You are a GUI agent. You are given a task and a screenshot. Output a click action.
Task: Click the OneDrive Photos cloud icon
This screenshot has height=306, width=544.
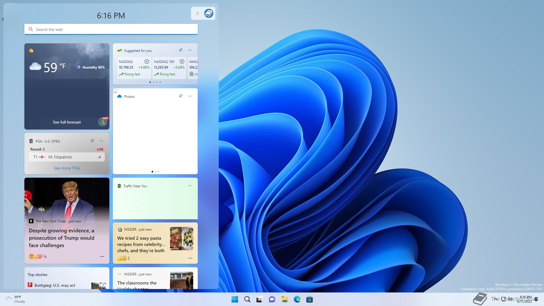pyautogui.click(x=120, y=96)
